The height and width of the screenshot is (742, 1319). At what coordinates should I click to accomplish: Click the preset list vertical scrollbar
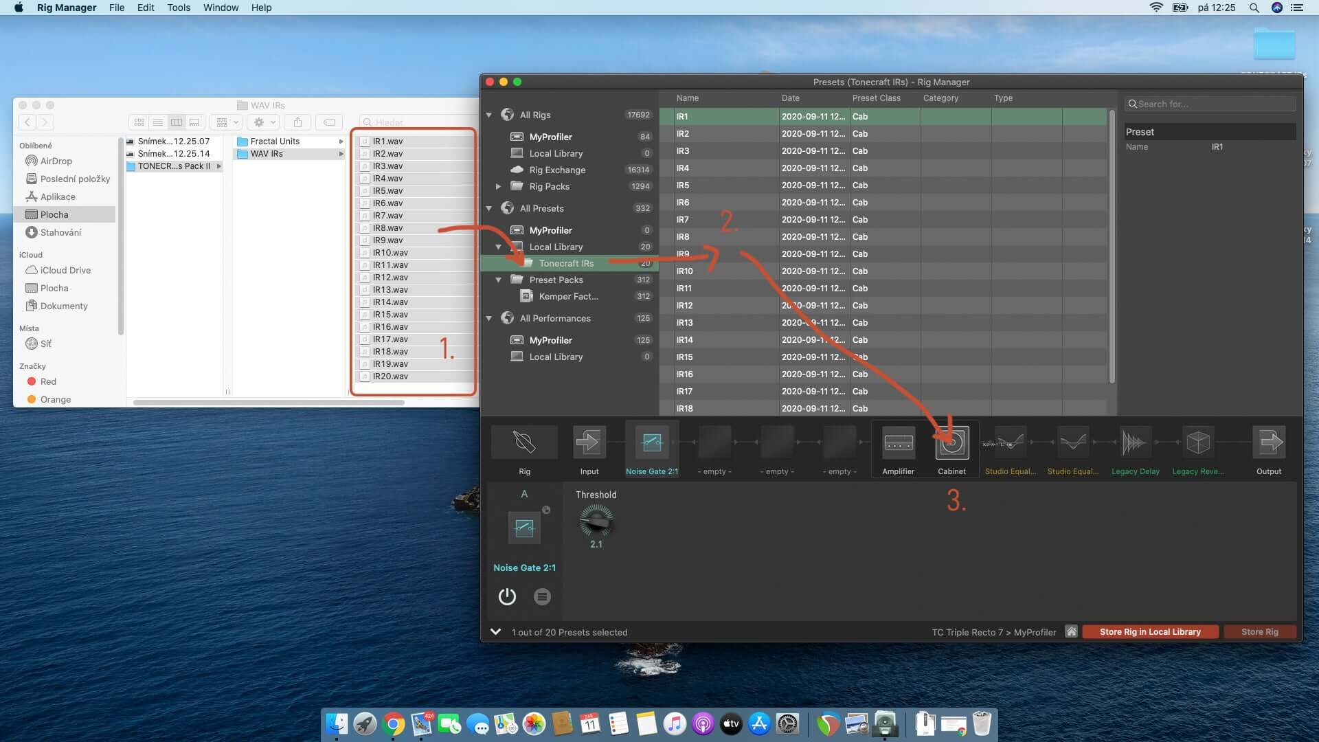pos(1112,246)
